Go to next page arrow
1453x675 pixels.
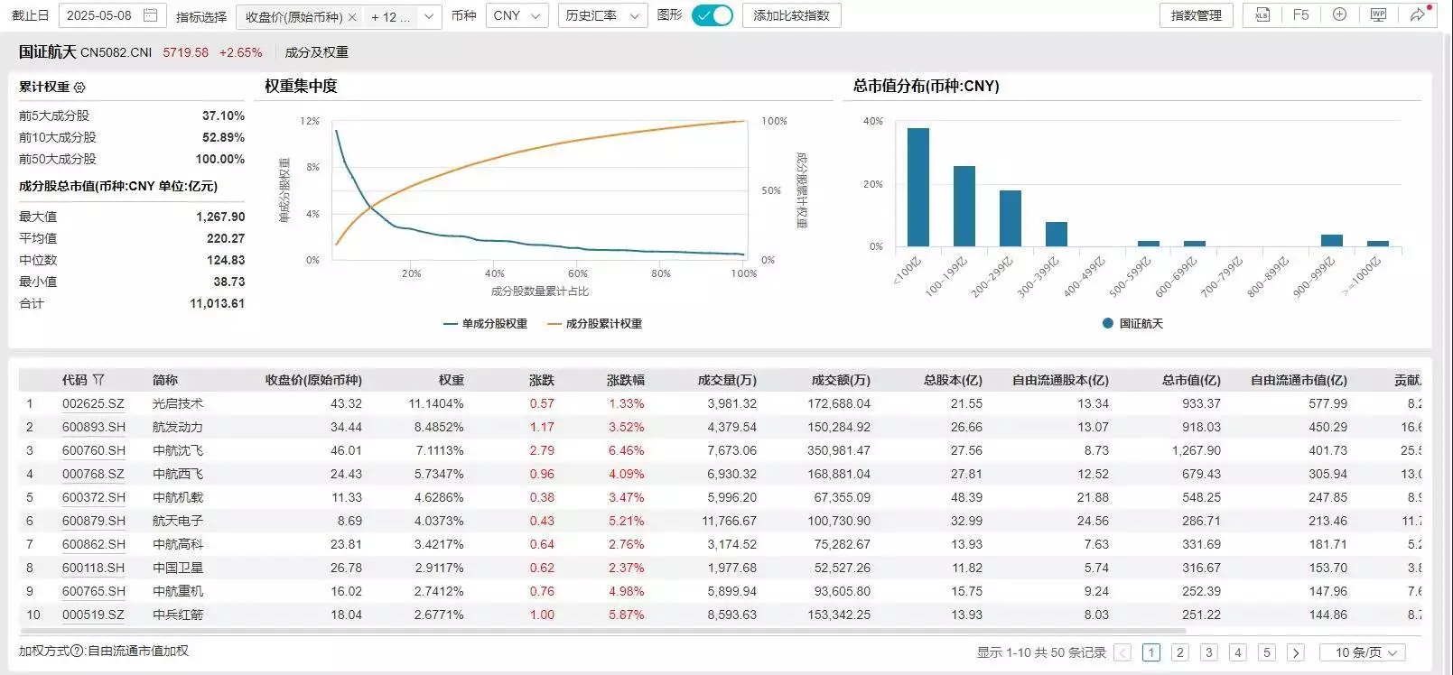click(x=1296, y=652)
